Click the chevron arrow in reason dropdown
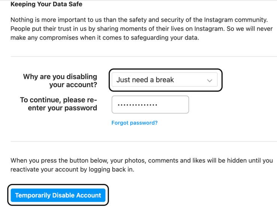The width and height of the screenshot is (277, 214). (210, 80)
